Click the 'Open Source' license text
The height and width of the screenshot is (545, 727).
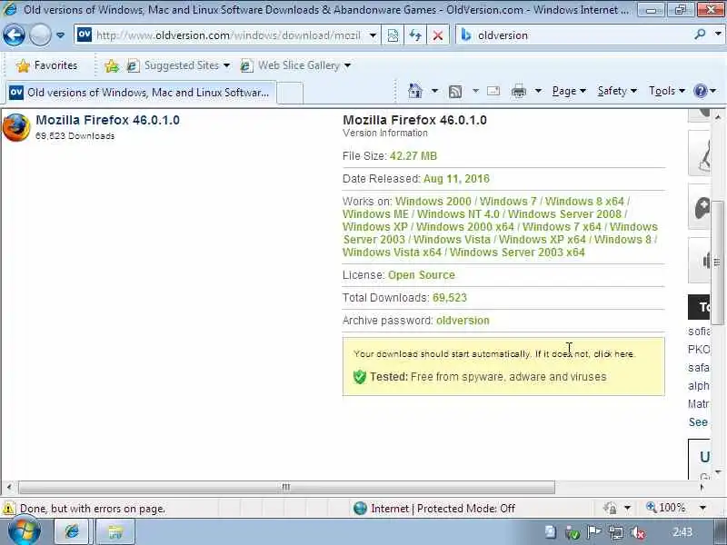pos(422,275)
